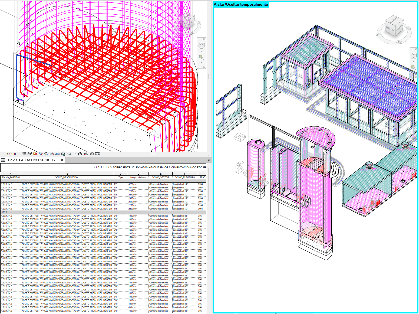
Task: Open the Visual Style cube icon
Action: point(29,154)
